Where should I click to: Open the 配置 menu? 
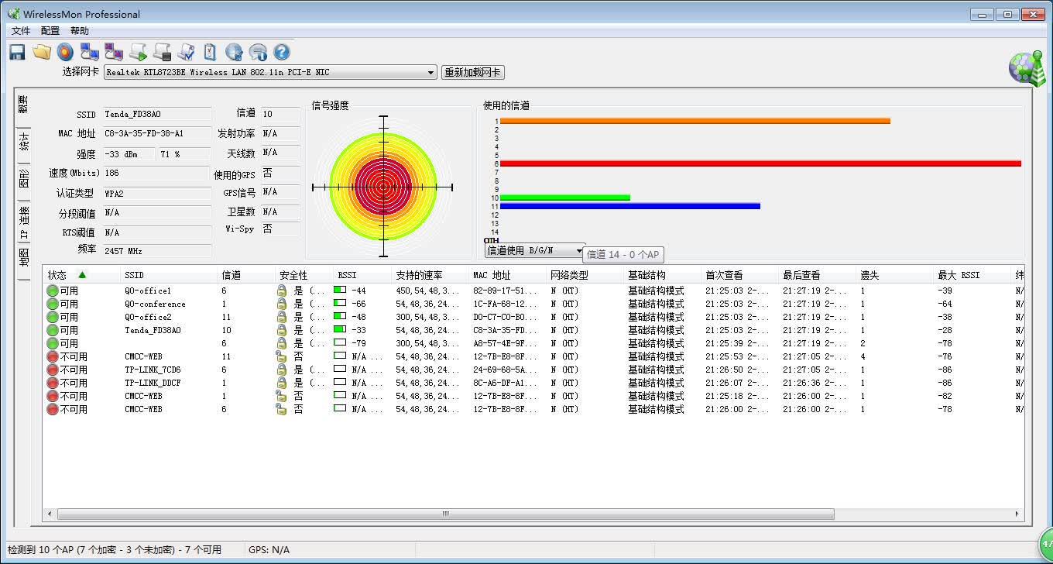point(50,31)
